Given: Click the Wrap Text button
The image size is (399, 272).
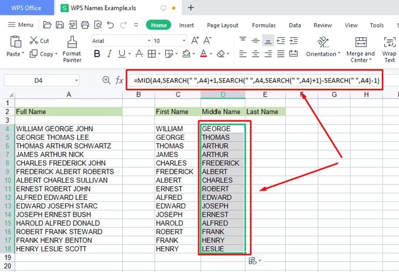Looking at the screenshot, I should coord(389,50).
